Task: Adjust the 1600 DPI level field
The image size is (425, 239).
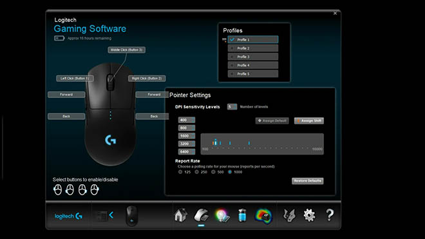Action: 187,136
